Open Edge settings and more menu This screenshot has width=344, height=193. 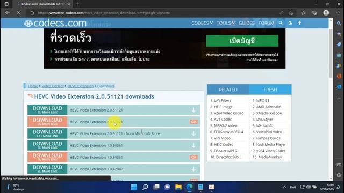pos(338,13)
